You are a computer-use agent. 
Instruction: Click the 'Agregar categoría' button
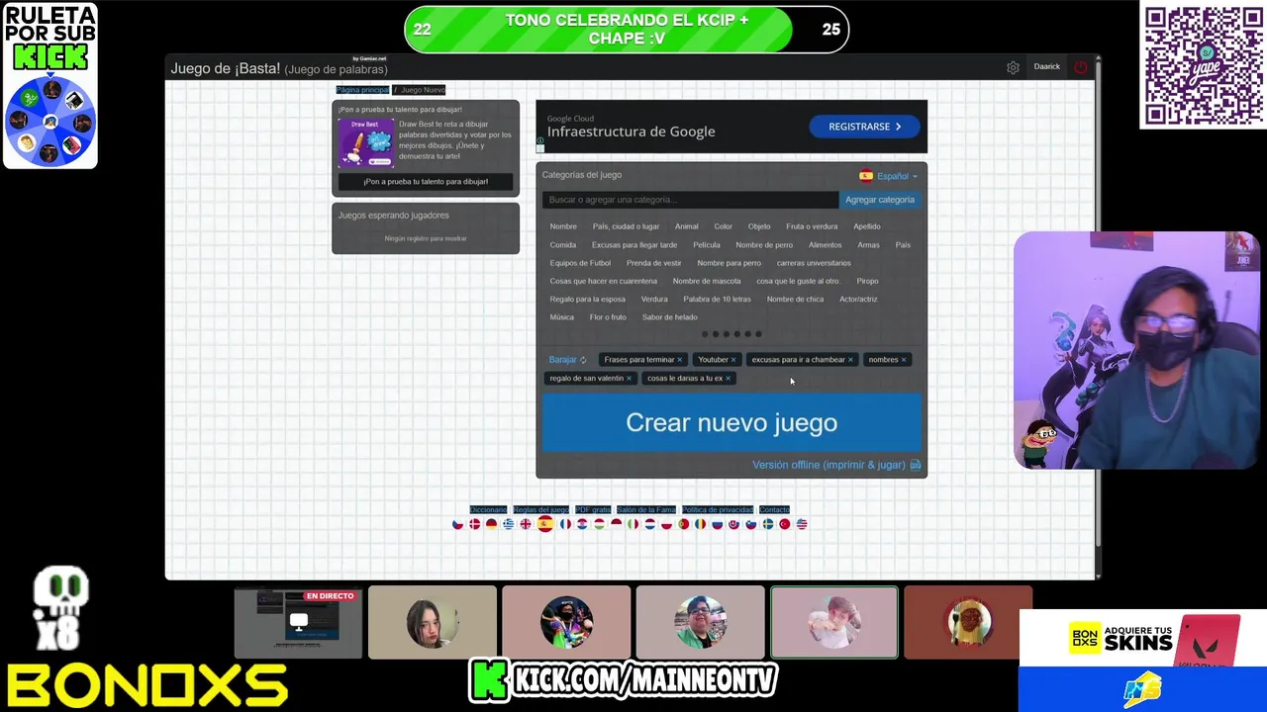880,200
